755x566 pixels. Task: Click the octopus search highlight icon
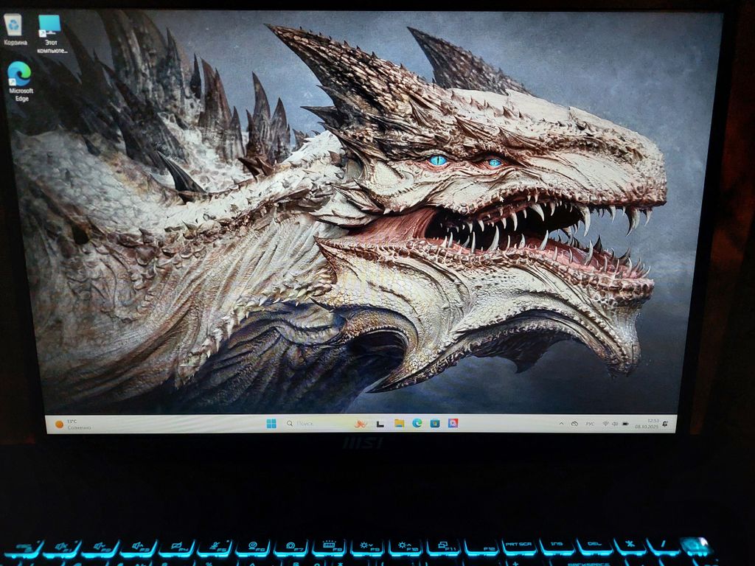361,424
